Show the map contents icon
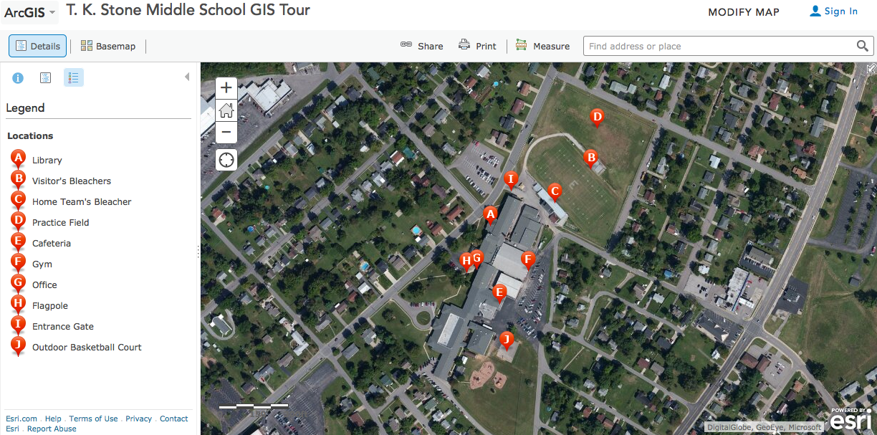This screenshot has width=877, height=435. pyautogui.click(x=46, y=77)
